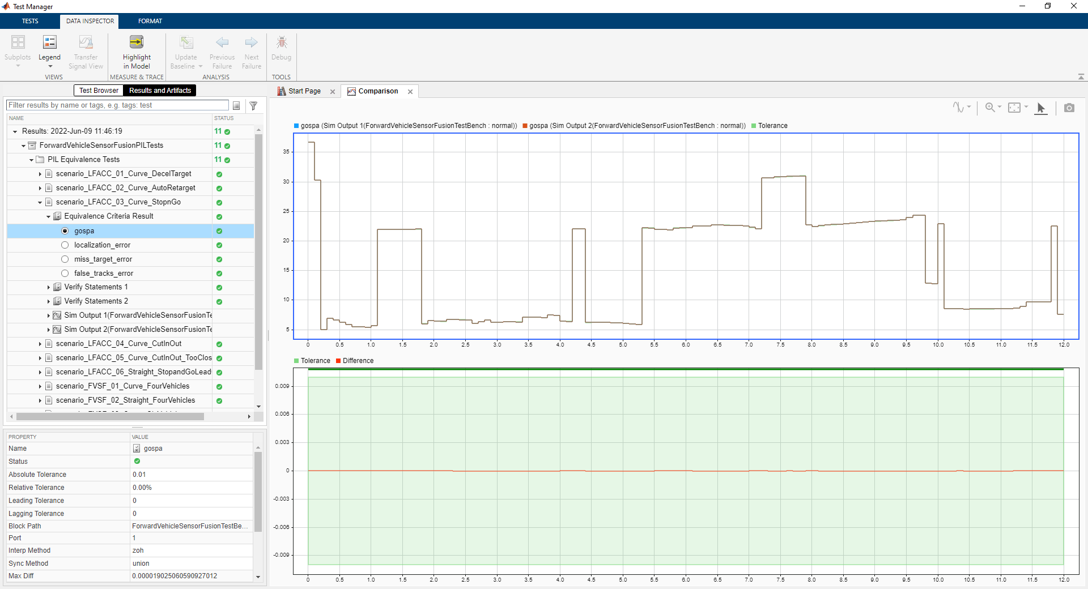Choose the miss_target_error radio button

[65, 259]
